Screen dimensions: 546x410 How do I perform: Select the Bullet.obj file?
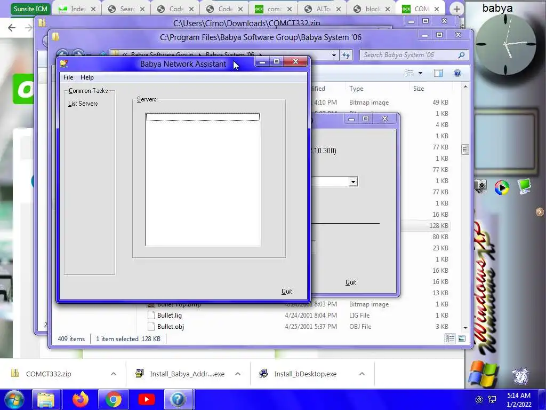(x=171, y=327)
